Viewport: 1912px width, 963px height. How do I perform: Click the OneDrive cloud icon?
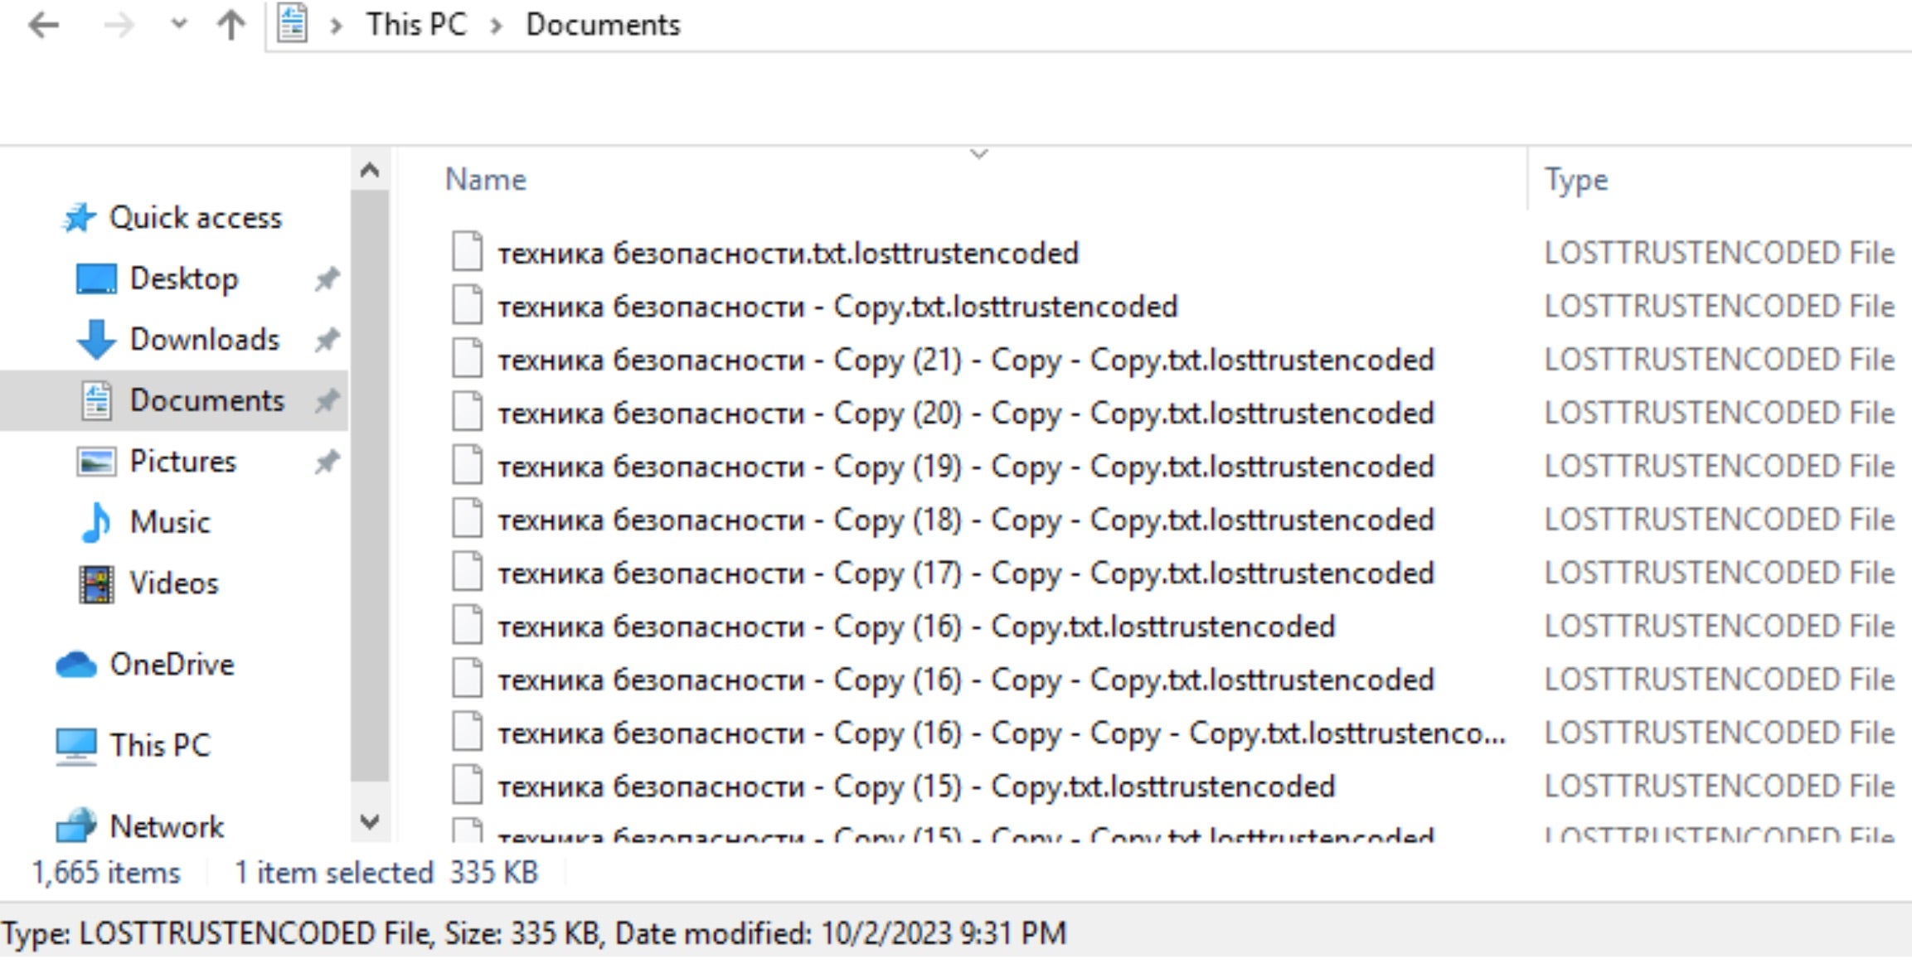coord(76,665)
